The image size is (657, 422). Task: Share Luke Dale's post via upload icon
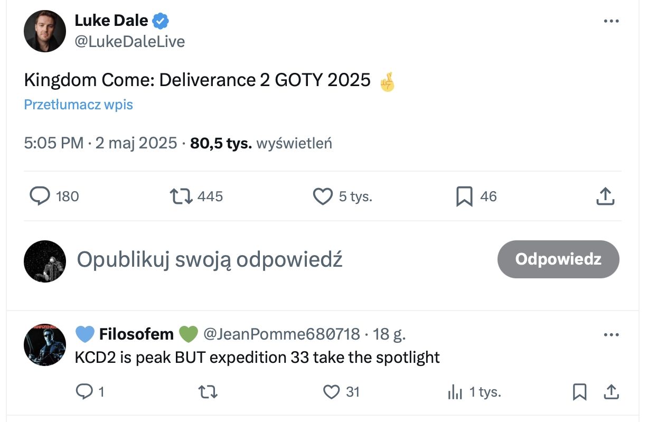[605, 196]
